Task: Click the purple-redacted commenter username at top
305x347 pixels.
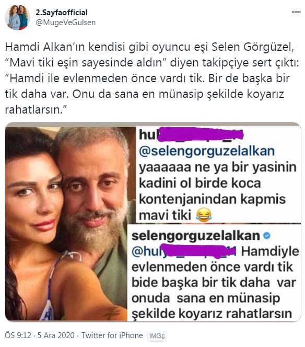Action: click(x=191, y=135)
